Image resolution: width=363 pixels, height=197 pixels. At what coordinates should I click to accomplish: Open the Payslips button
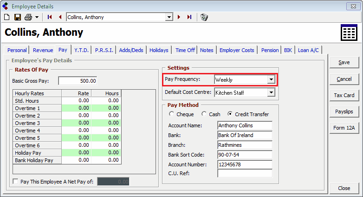pyautogui.click(x=344, y=112)
